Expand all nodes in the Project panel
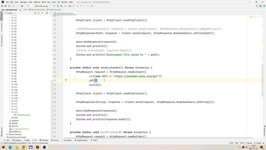 39,13
